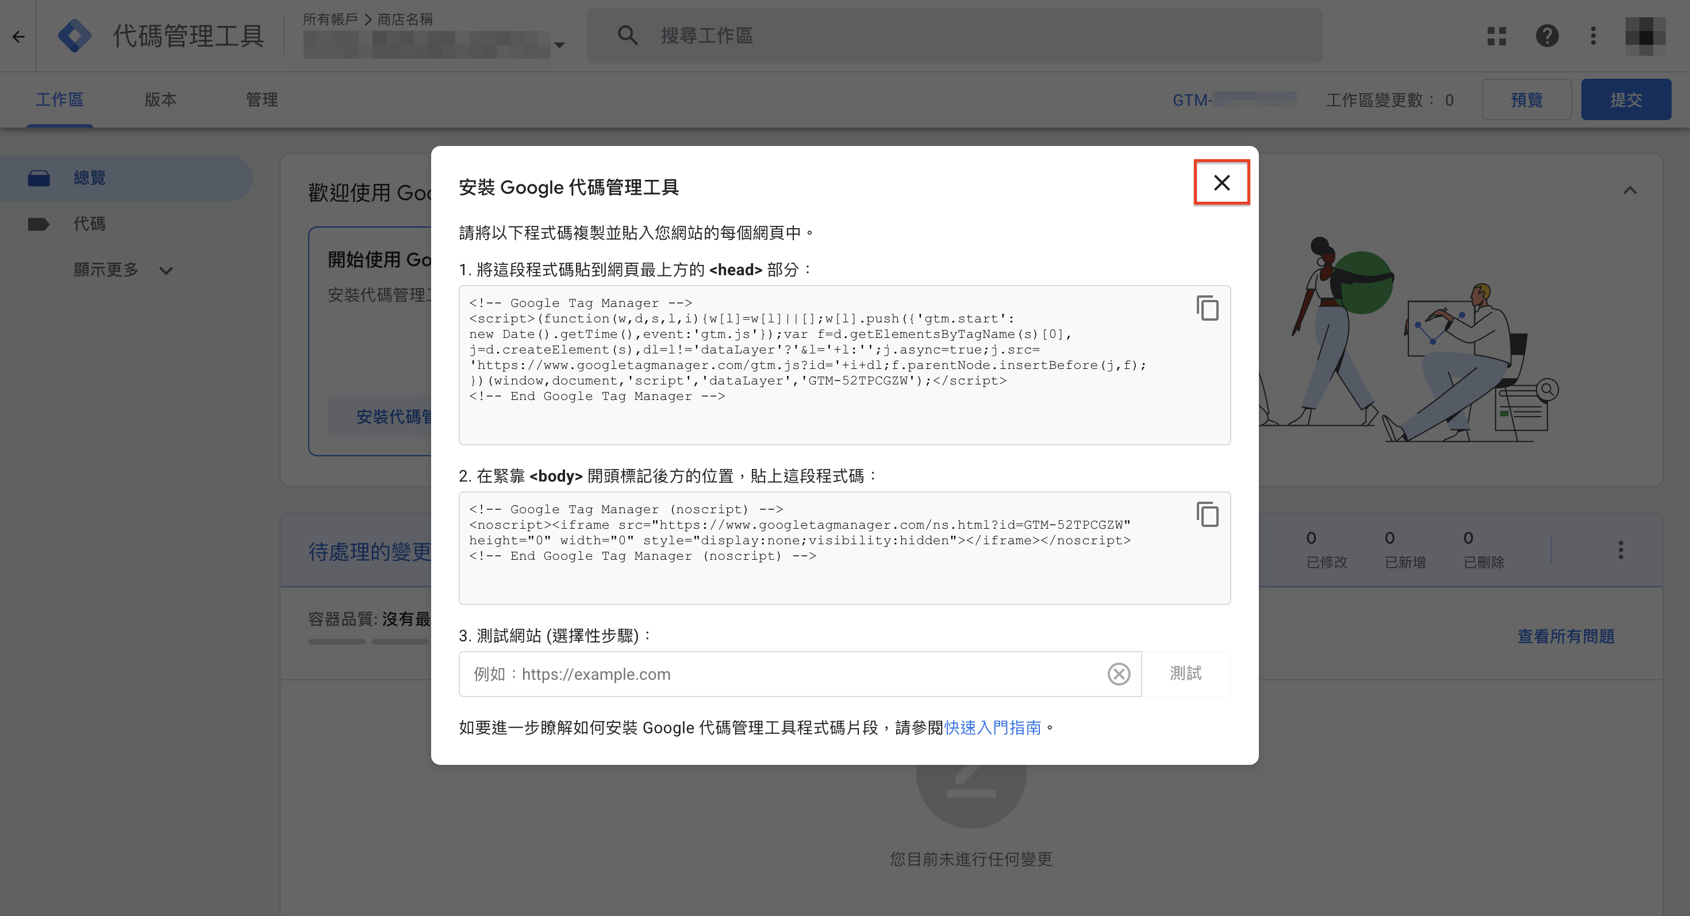The image size is (1690, 916).
Task: Click the 所有帳戶 breadcrumb
Action: pyautogui.click(x=330, y=19)
